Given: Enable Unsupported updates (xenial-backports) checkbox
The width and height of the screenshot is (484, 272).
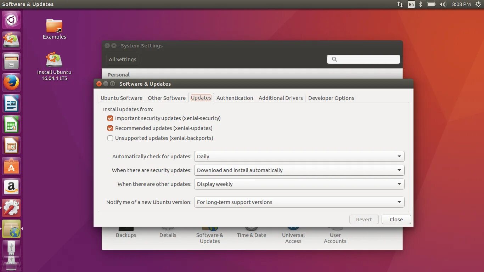Looking at the screenshot, I should pyautogui.click(x=110, y=138).
